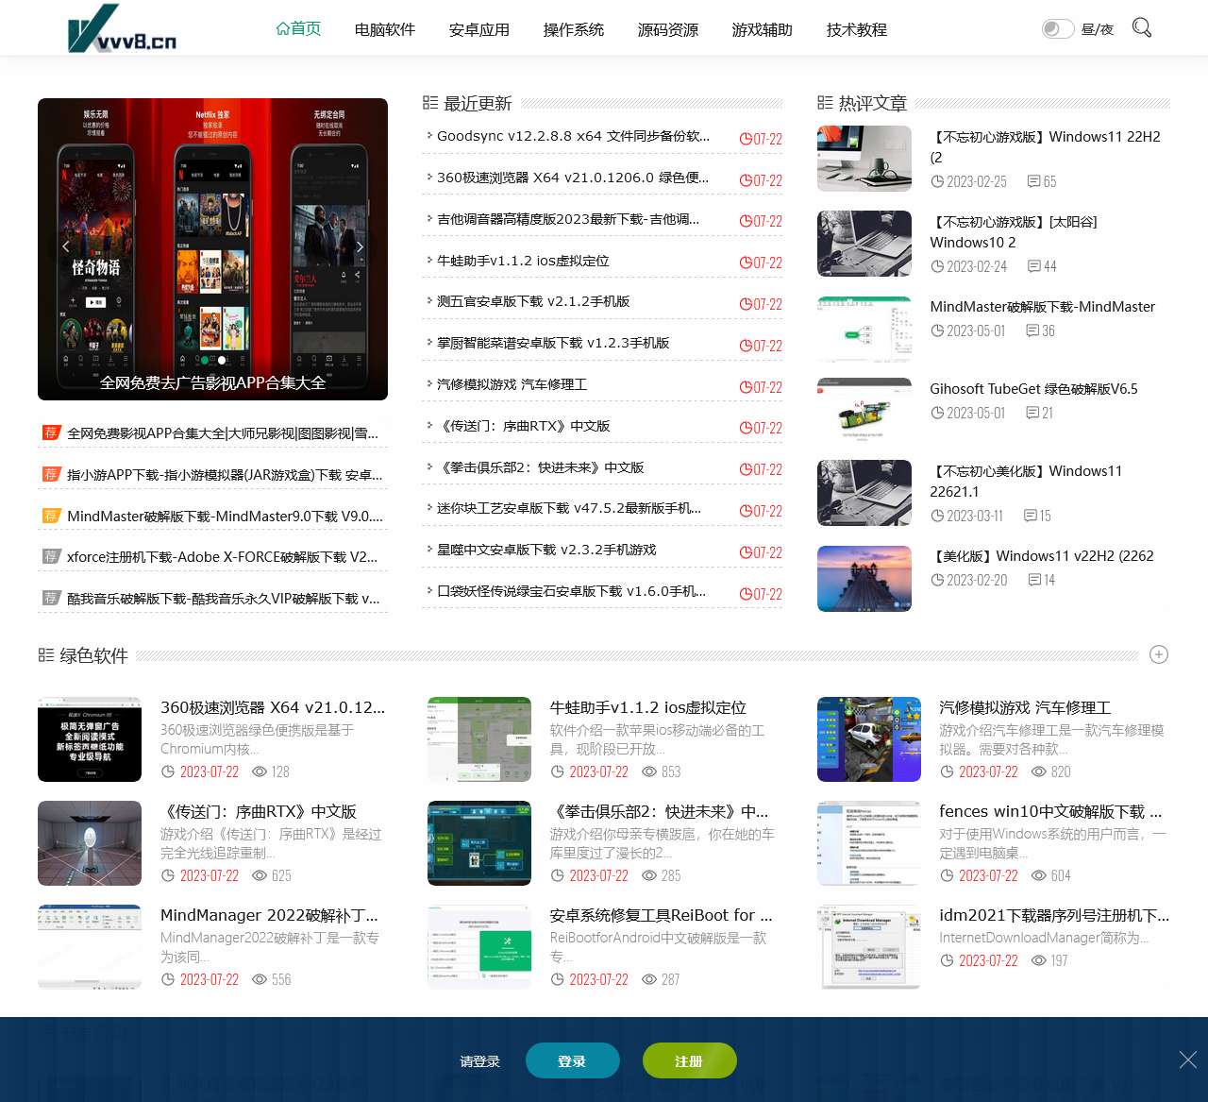The width and height of the screenshot is (1208, 1102).
Task: Click the Gihosoft TubeGet article thumbnail
Action: [x=864, y=411]
